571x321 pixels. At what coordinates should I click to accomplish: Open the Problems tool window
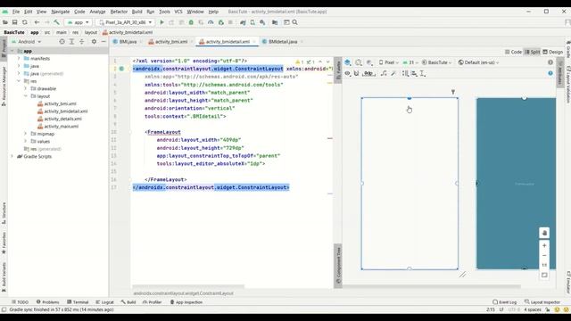tap(47, 302)
